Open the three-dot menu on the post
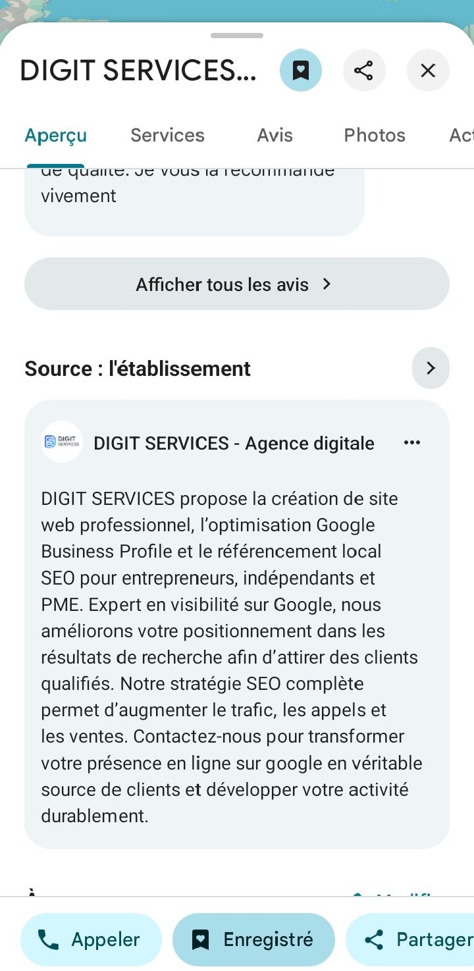This screenshot has width=474, height=971. [412, 443]
